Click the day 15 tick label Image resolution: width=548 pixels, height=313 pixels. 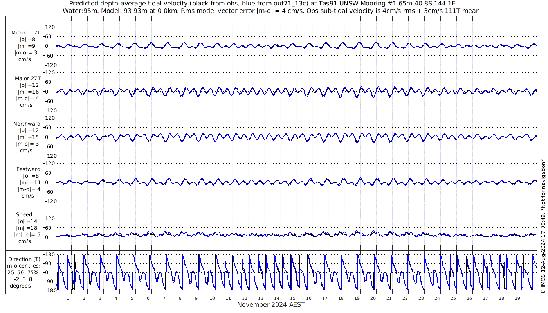point(292,298)
